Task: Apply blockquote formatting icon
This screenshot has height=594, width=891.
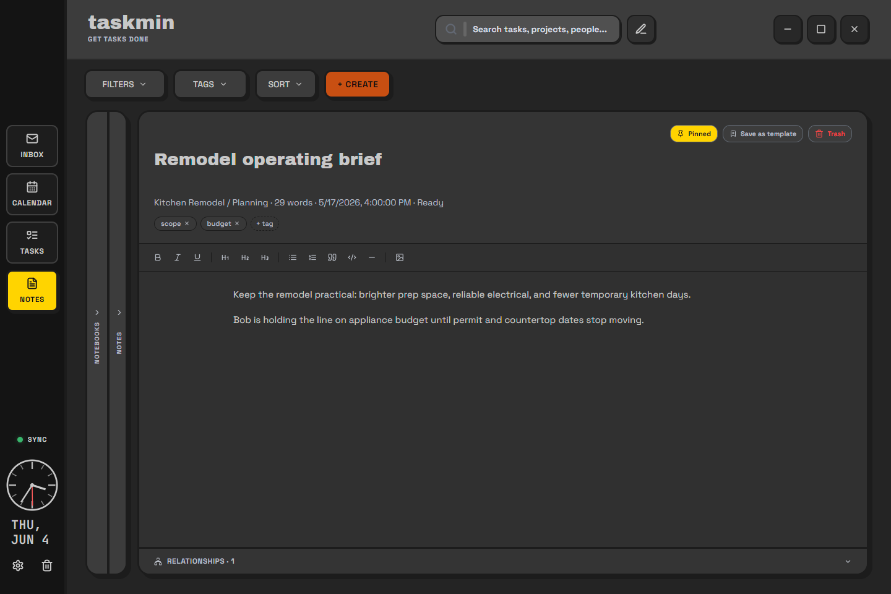Action: click(332, 257)
